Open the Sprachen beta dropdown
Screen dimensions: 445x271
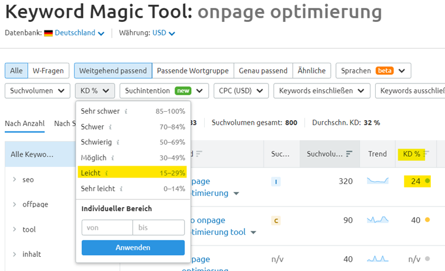pos(373,70)
